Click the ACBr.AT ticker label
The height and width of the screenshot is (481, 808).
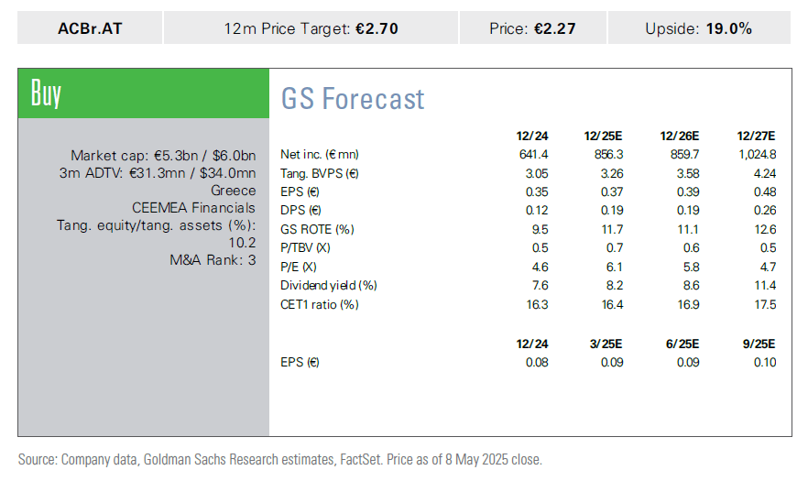pos(89,28)
